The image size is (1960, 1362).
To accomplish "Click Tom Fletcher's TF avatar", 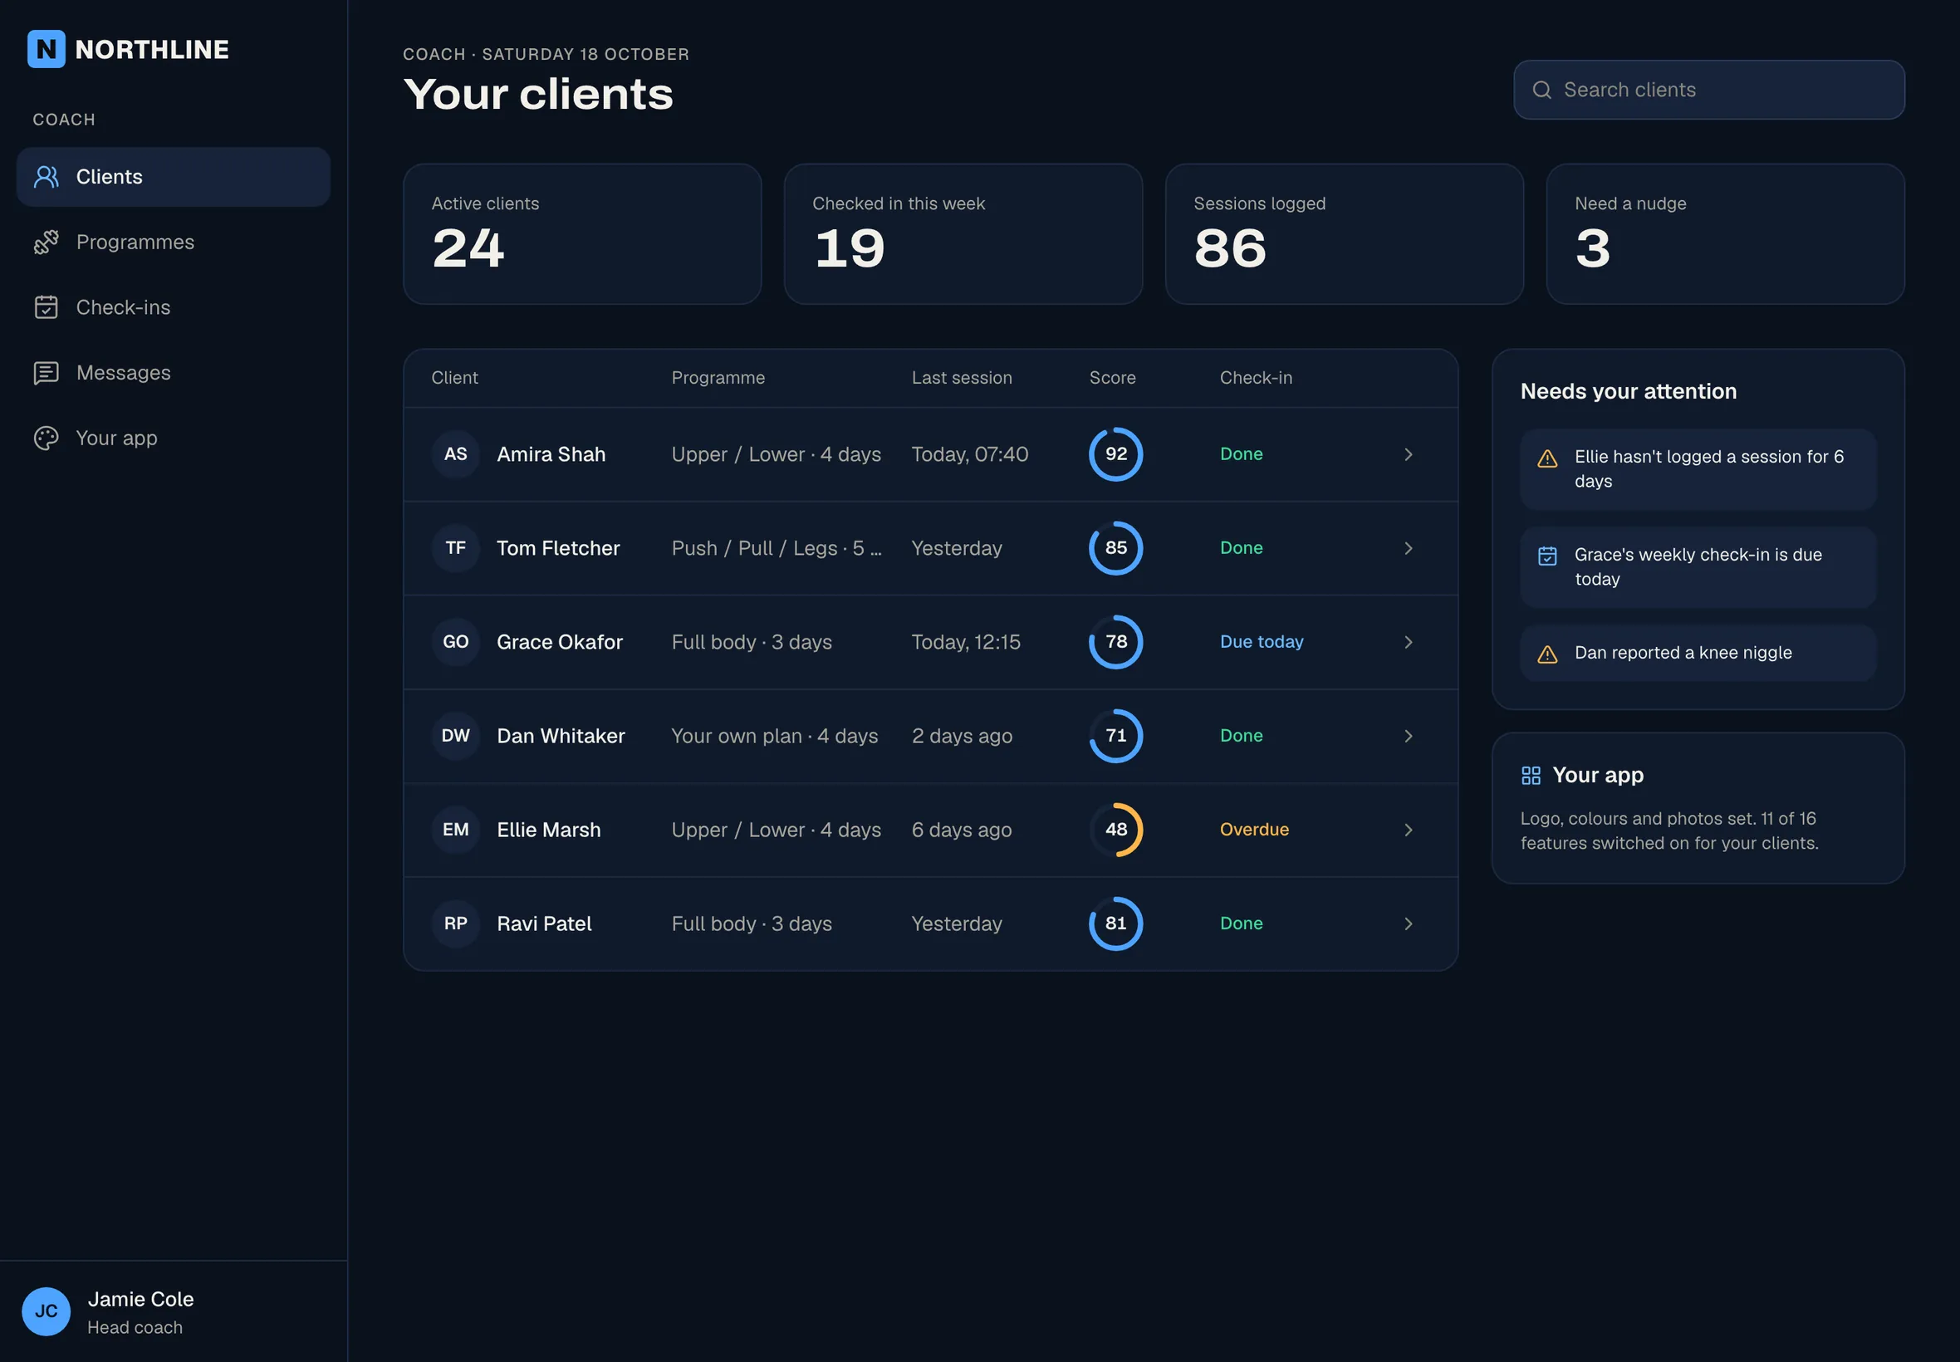I will 456,549.
